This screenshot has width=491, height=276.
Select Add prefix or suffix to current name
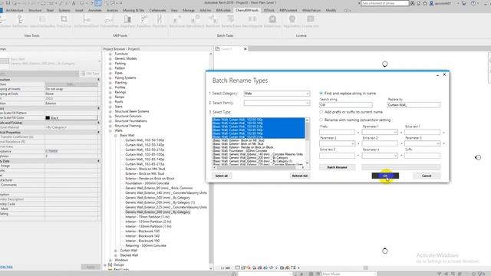[321, 112]
